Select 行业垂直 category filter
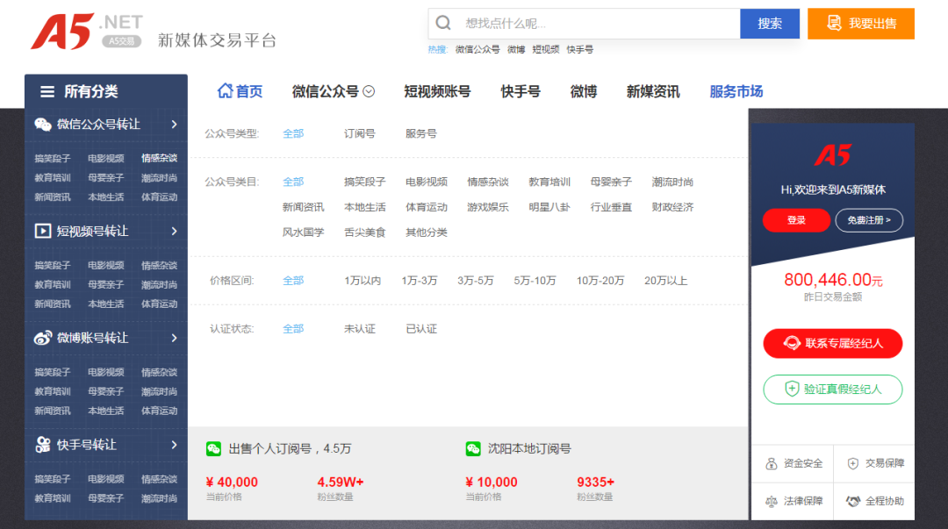This screenshot has height=529, width=948. point(611,207)
